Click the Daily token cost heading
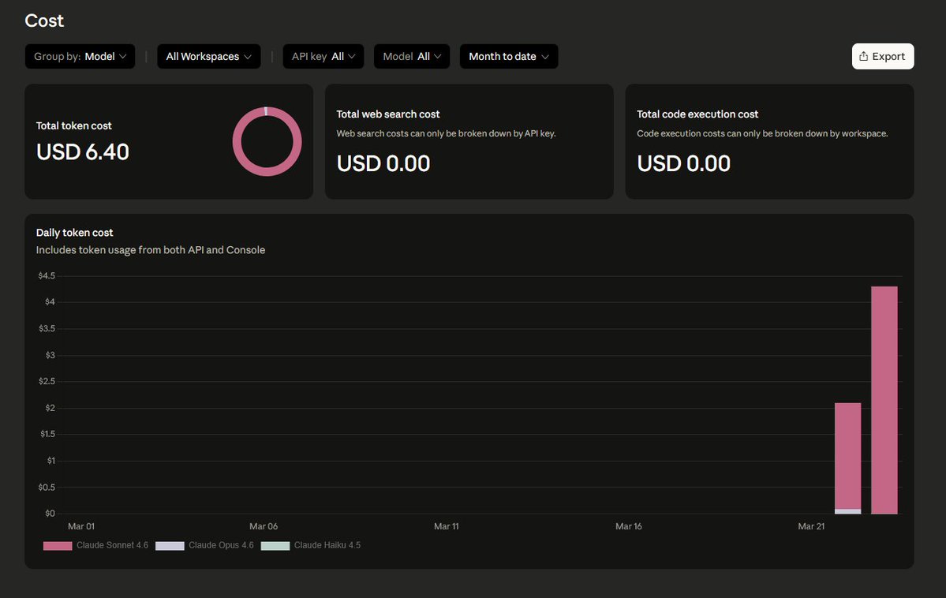946x598 pixels. click(x=74, y=232)
